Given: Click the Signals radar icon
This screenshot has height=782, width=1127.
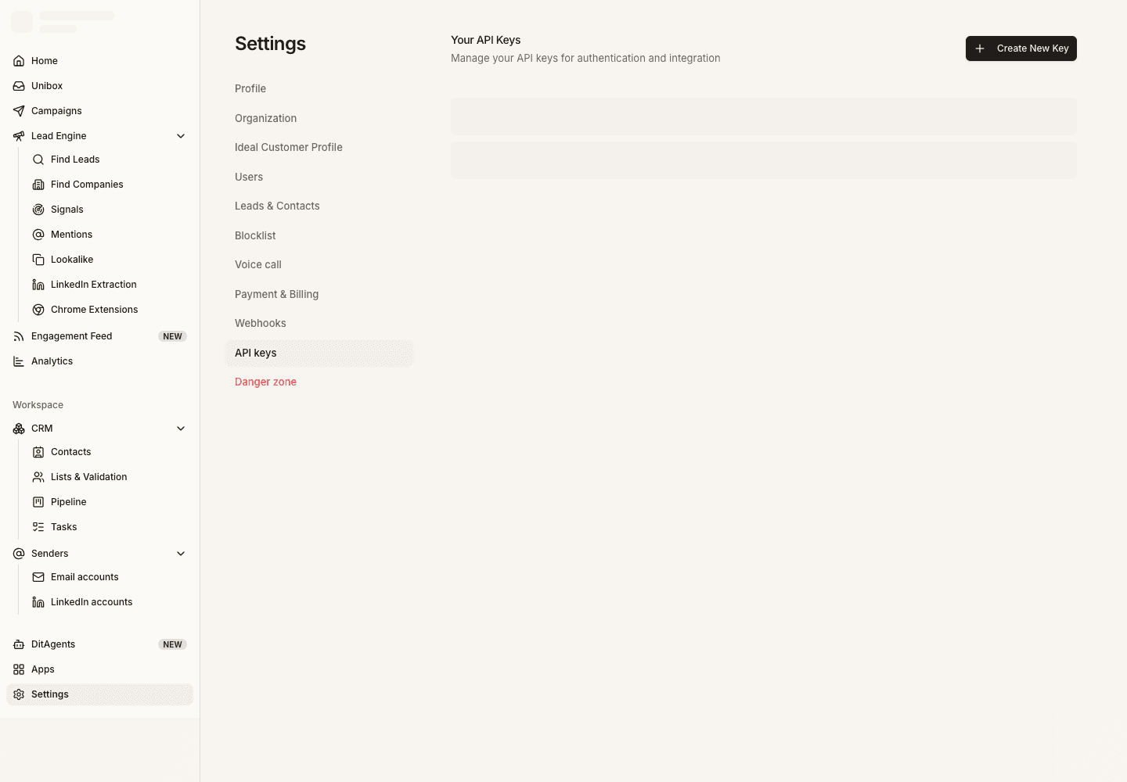Looking at the screenshot, I should pyautogui.click(x=38, y=210).
